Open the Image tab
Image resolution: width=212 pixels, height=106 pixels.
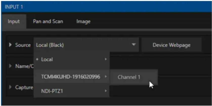click(83, 21)
